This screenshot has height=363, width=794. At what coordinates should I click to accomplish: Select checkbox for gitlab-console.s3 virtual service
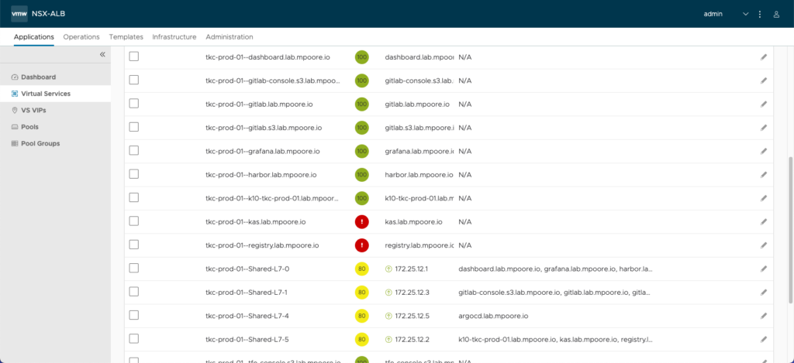click(x=133, y=80)
